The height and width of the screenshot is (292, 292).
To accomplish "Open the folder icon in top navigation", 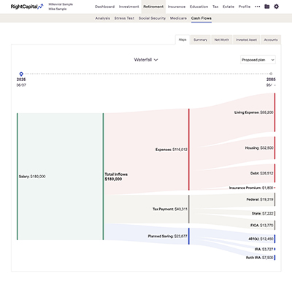I will tap(267, 7).
